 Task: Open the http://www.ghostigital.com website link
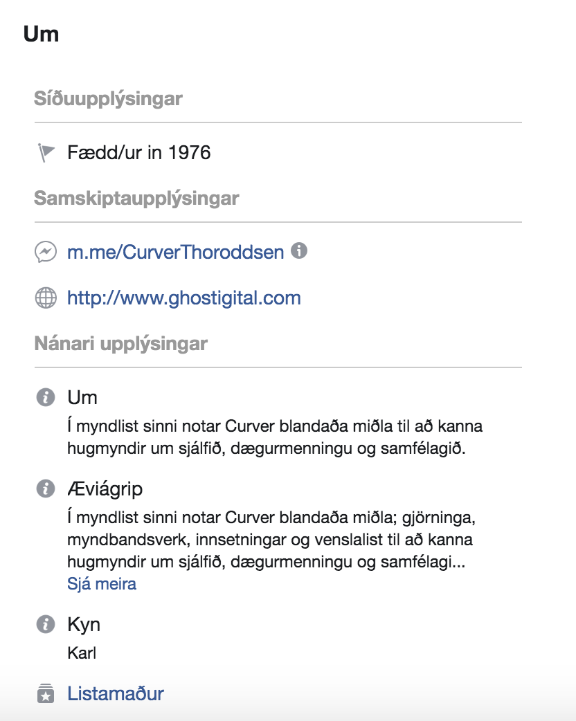coord(184,298)
